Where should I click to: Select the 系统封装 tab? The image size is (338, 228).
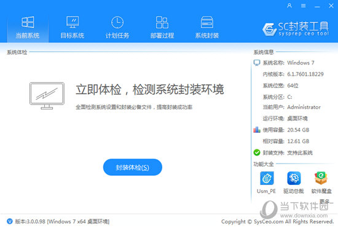(207, 28)
